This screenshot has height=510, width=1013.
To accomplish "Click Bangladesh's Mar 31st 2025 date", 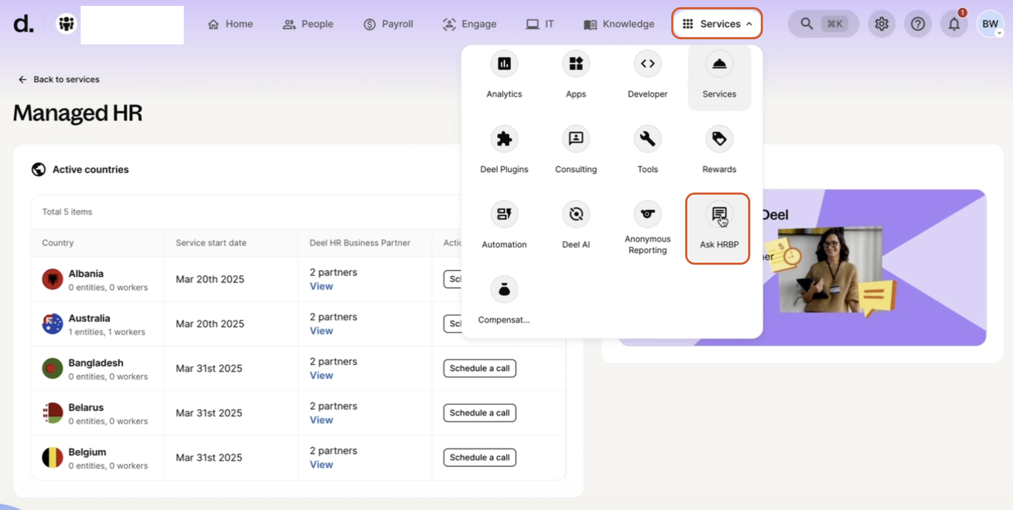I will (209, 368).
